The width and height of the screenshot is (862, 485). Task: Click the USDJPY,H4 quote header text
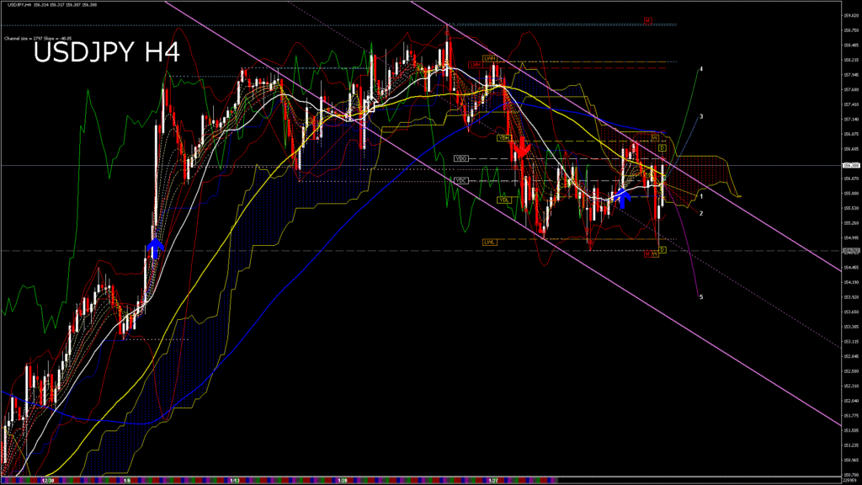click(53, 5)
